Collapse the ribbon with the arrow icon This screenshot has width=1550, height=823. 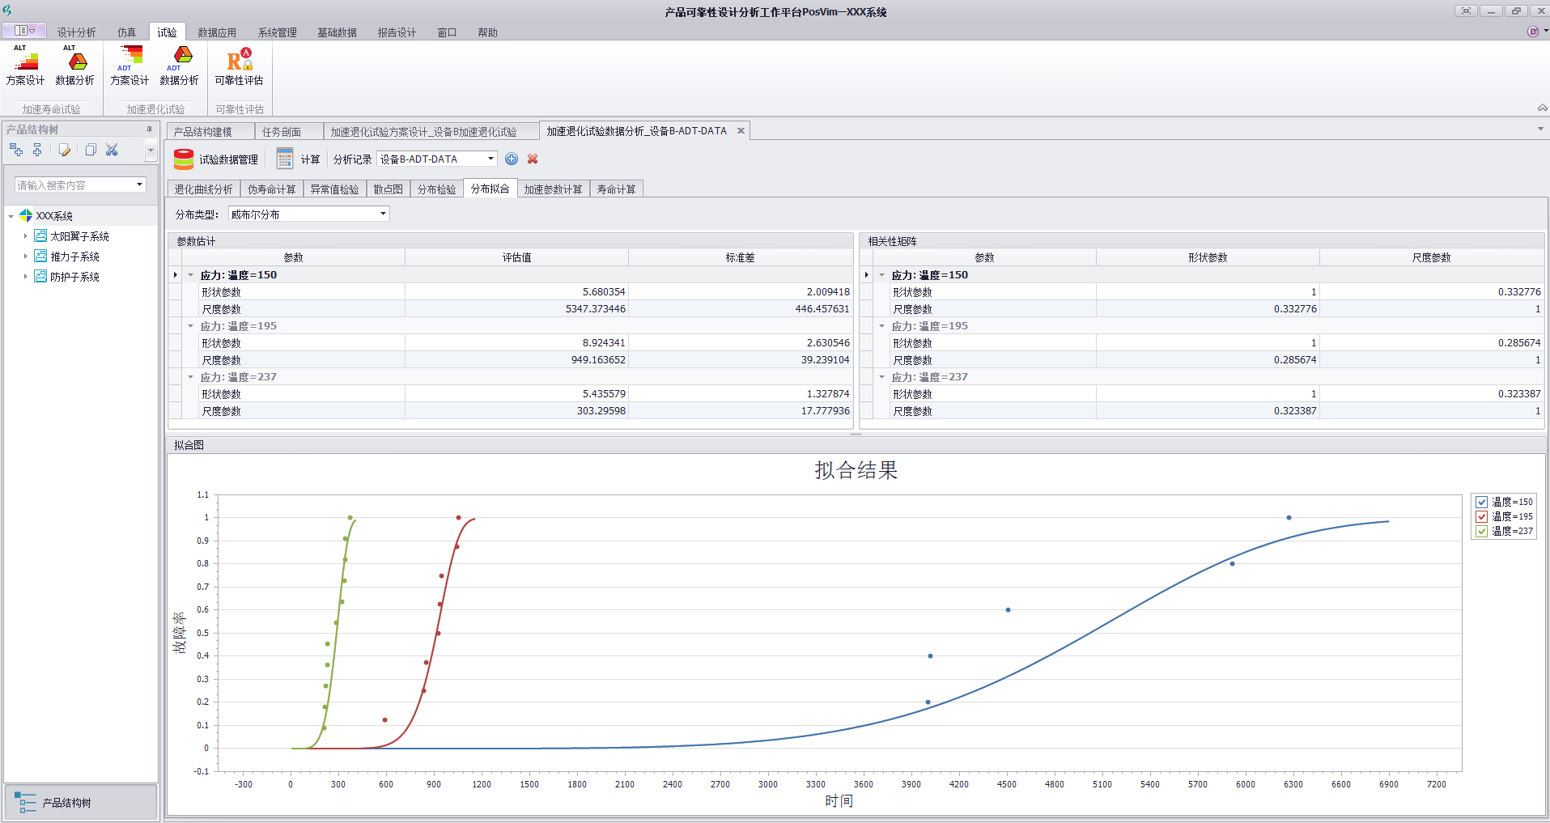coord(1542,108)
